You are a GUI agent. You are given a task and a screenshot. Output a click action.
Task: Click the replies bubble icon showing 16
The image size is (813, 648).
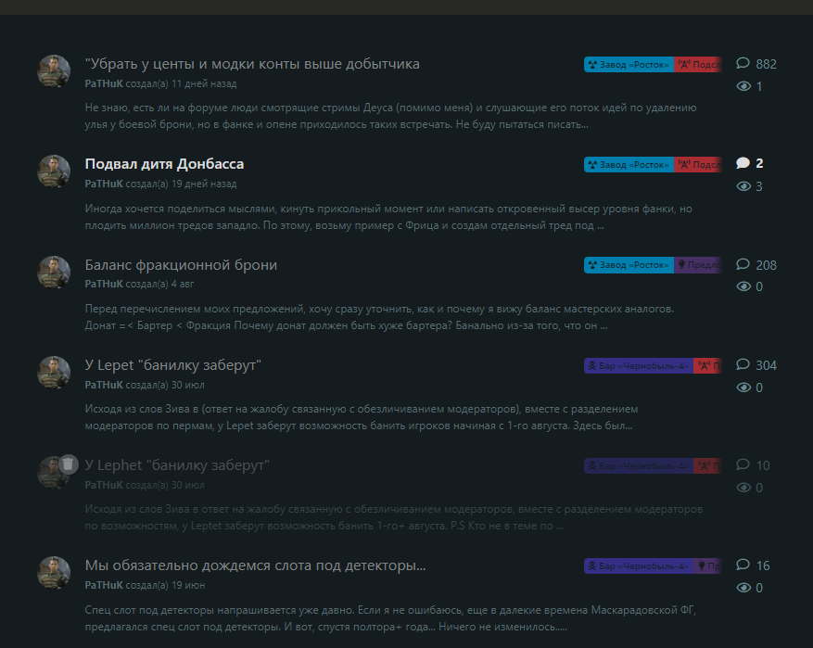pyautogui.click(x=743, y=565)
